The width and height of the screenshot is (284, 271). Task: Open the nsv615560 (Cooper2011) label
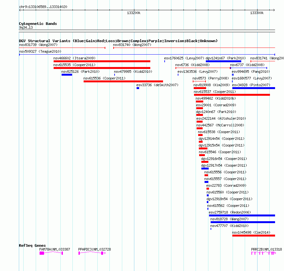pyautogui.click(x=228, y=192)
